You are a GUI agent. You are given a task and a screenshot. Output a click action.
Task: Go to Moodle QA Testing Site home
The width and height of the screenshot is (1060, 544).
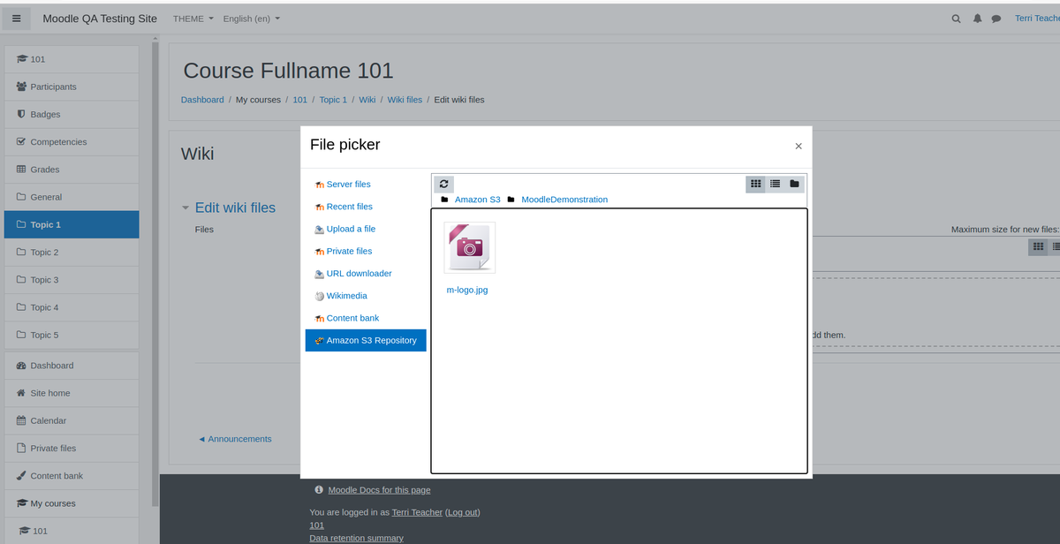pyautogui.click(x=100, y=19)
